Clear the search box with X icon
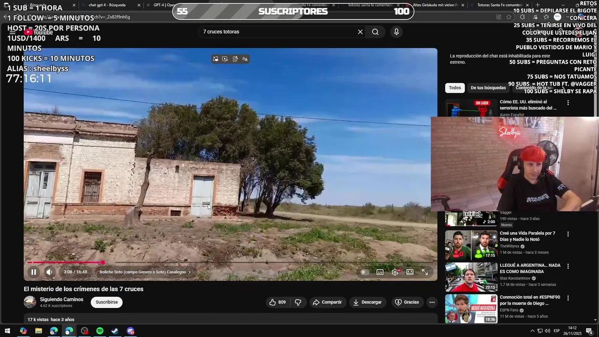Viewport: 599px width, 337px height. coord(360,32)
